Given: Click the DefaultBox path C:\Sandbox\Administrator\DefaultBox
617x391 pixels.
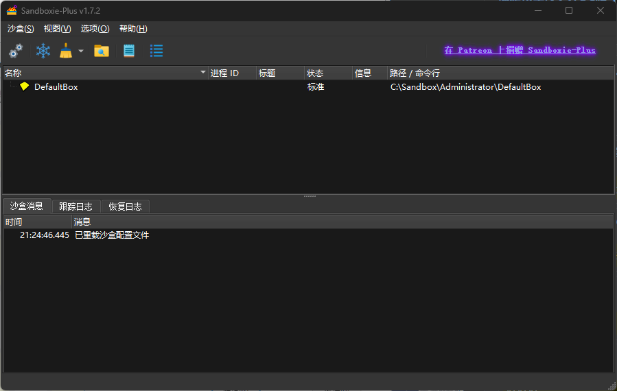Looking at the screenshot, I should coord(465,87).
